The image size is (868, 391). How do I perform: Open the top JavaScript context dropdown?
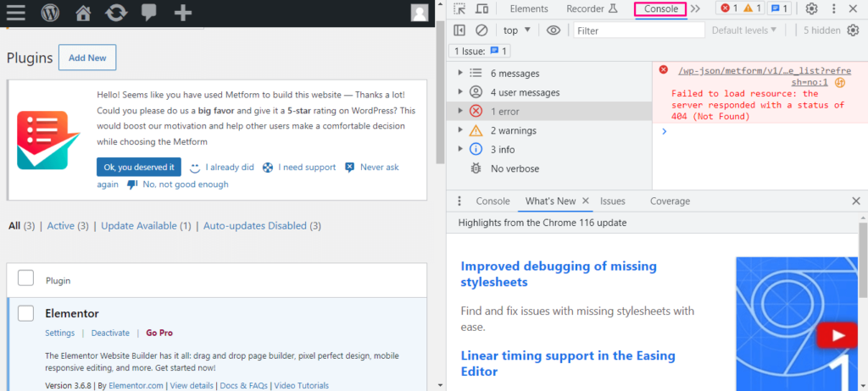click(517, 30)
